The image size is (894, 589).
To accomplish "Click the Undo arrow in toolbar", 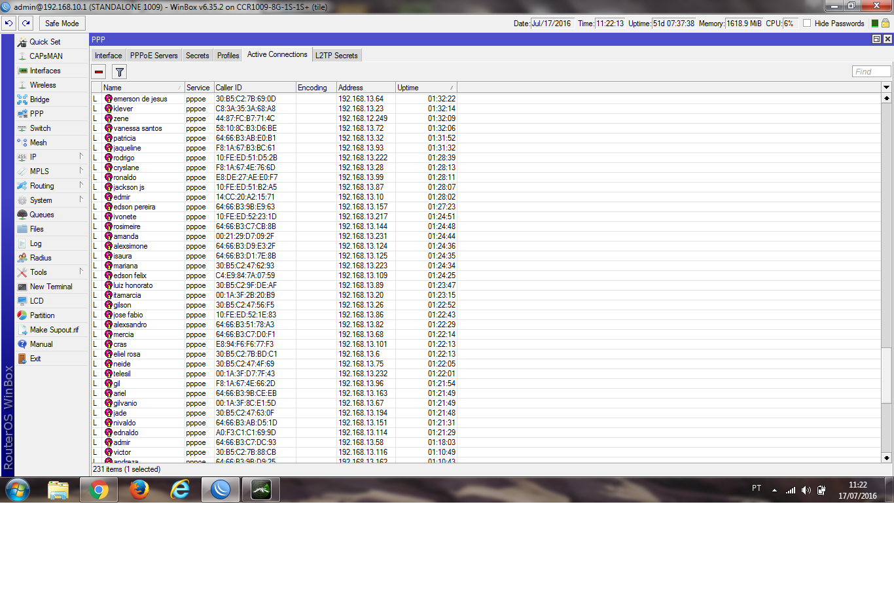I will (9, 23).
